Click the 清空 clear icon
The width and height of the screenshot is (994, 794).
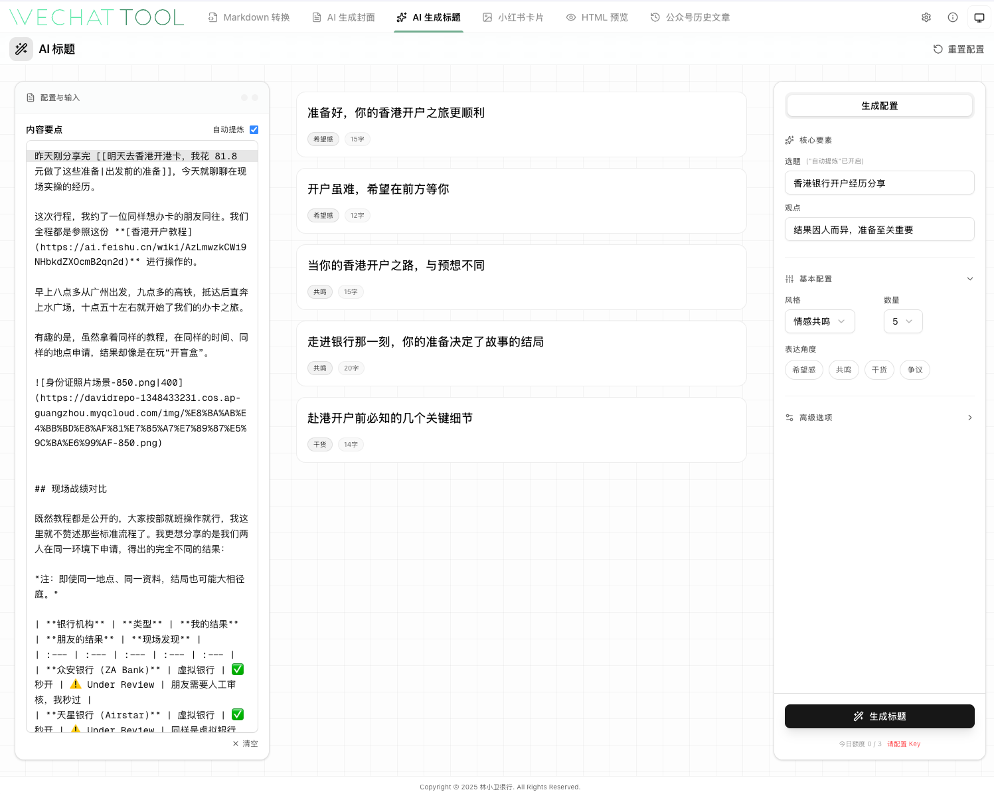pyautogui.click(x=236, y=744)
